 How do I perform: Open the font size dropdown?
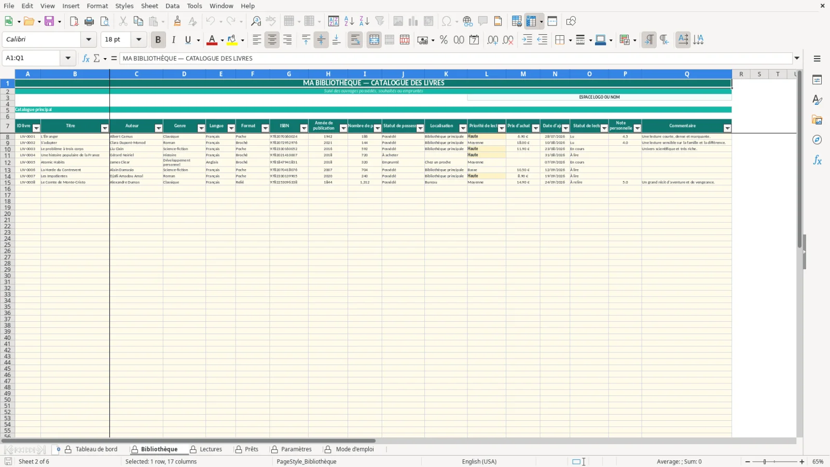coord(139,39)
